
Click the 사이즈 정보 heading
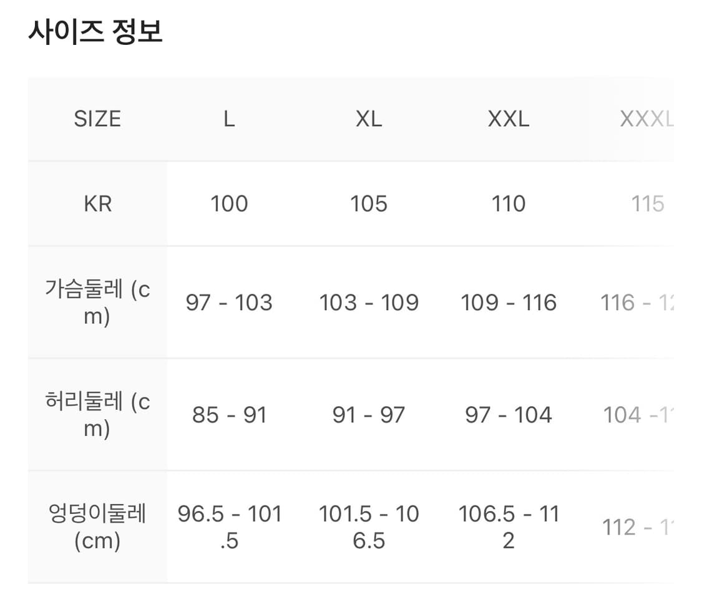95,32
